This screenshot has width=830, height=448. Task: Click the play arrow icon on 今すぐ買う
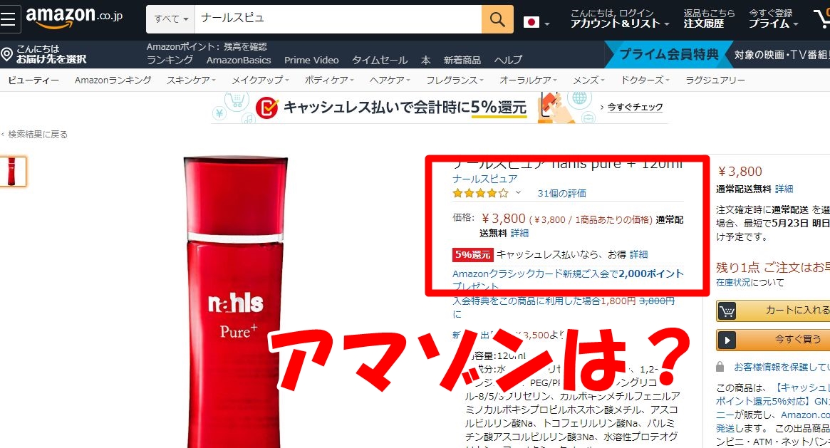[727, 340]
